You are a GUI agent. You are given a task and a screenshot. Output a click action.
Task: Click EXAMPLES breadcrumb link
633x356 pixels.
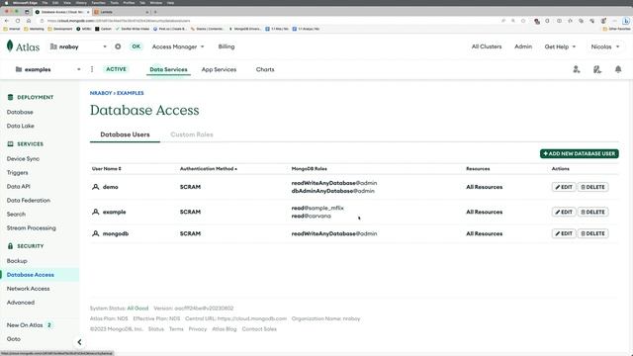pyautogui.click(x=130, y=93)
